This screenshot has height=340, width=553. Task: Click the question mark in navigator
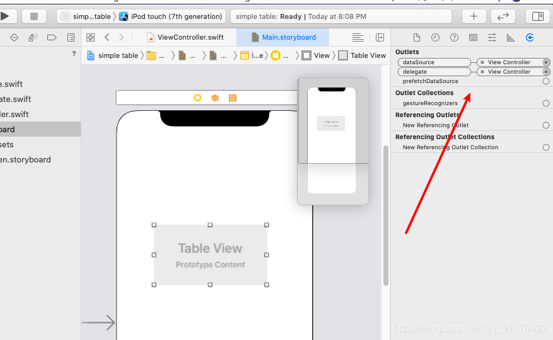74,54
